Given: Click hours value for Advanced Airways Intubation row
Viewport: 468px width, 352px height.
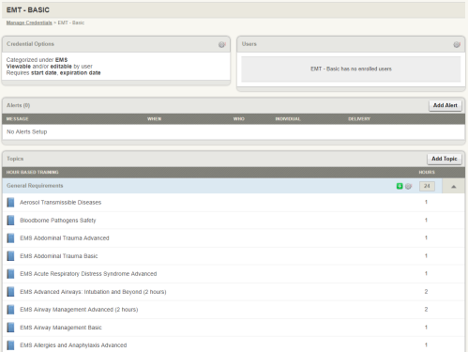Looking at the screenshot, I should click(x=426, y=292).
